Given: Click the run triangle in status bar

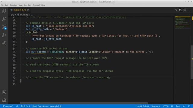Looking at the screenshot, I should point(61,106).
